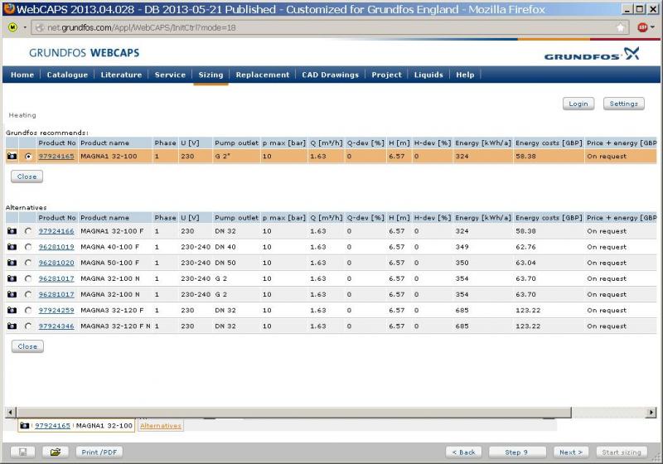Image resolution: width=663 pixels, height=464 pixels.
Task: Click the Next > button
Action: [571, 452]
